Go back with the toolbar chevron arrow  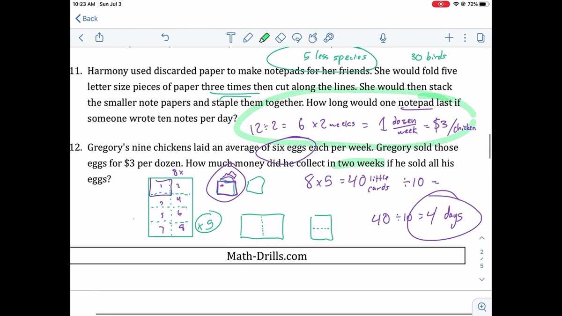coord(81,38)
